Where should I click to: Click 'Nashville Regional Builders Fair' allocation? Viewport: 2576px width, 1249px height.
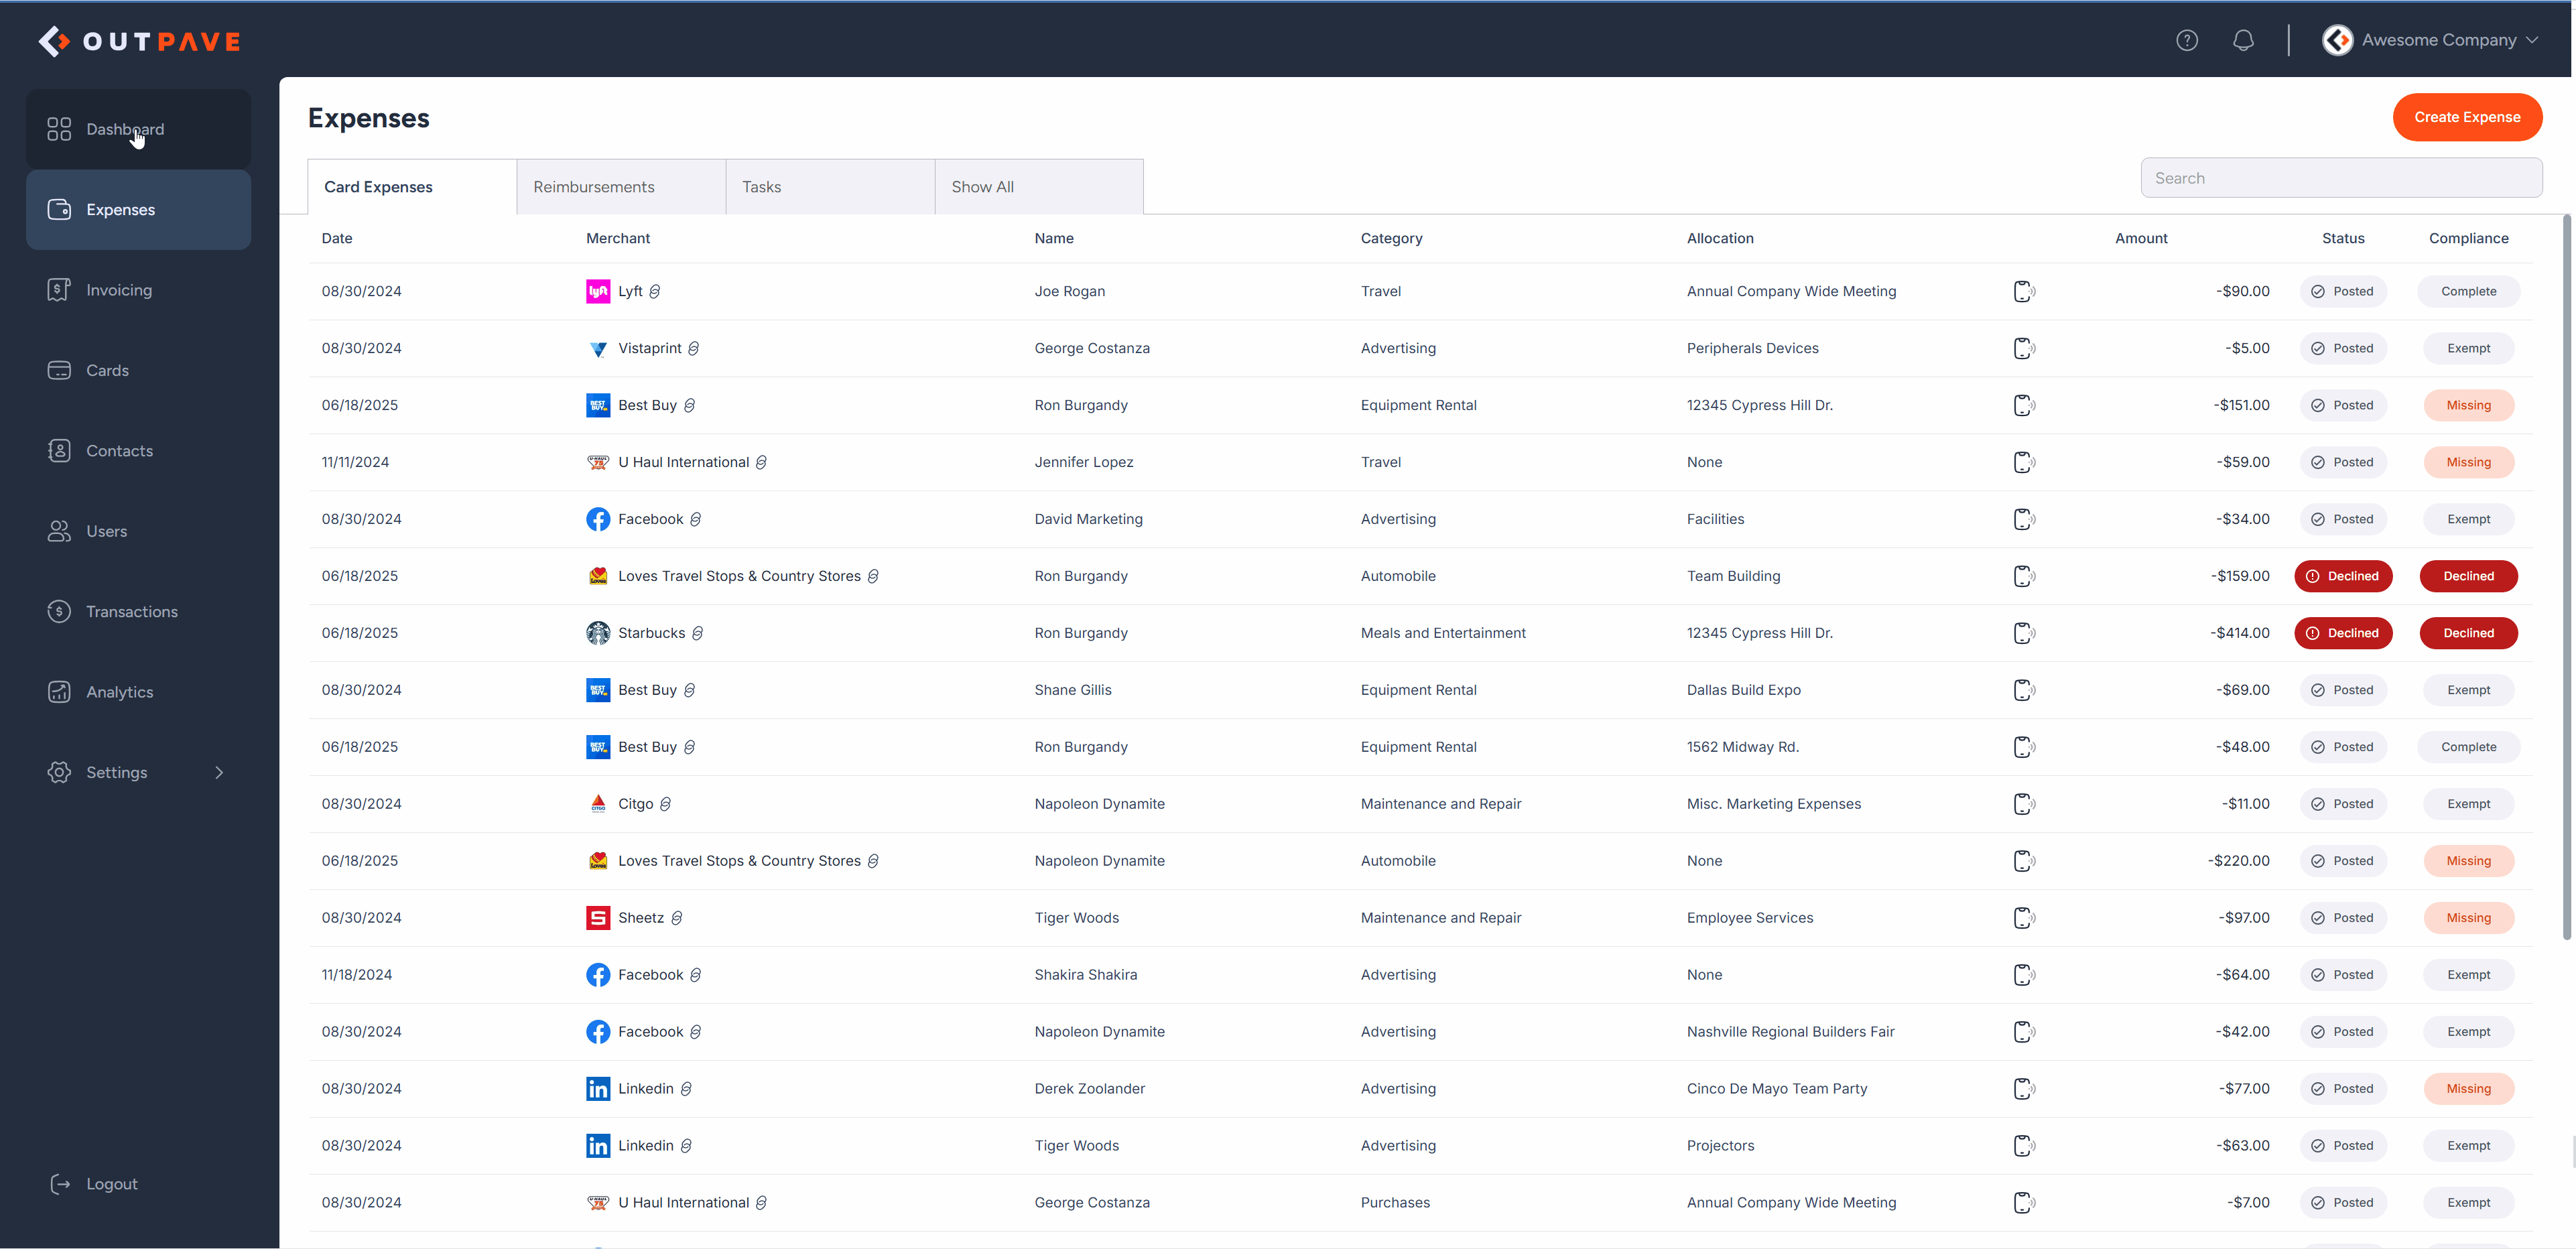(x=1790, y=1032)
